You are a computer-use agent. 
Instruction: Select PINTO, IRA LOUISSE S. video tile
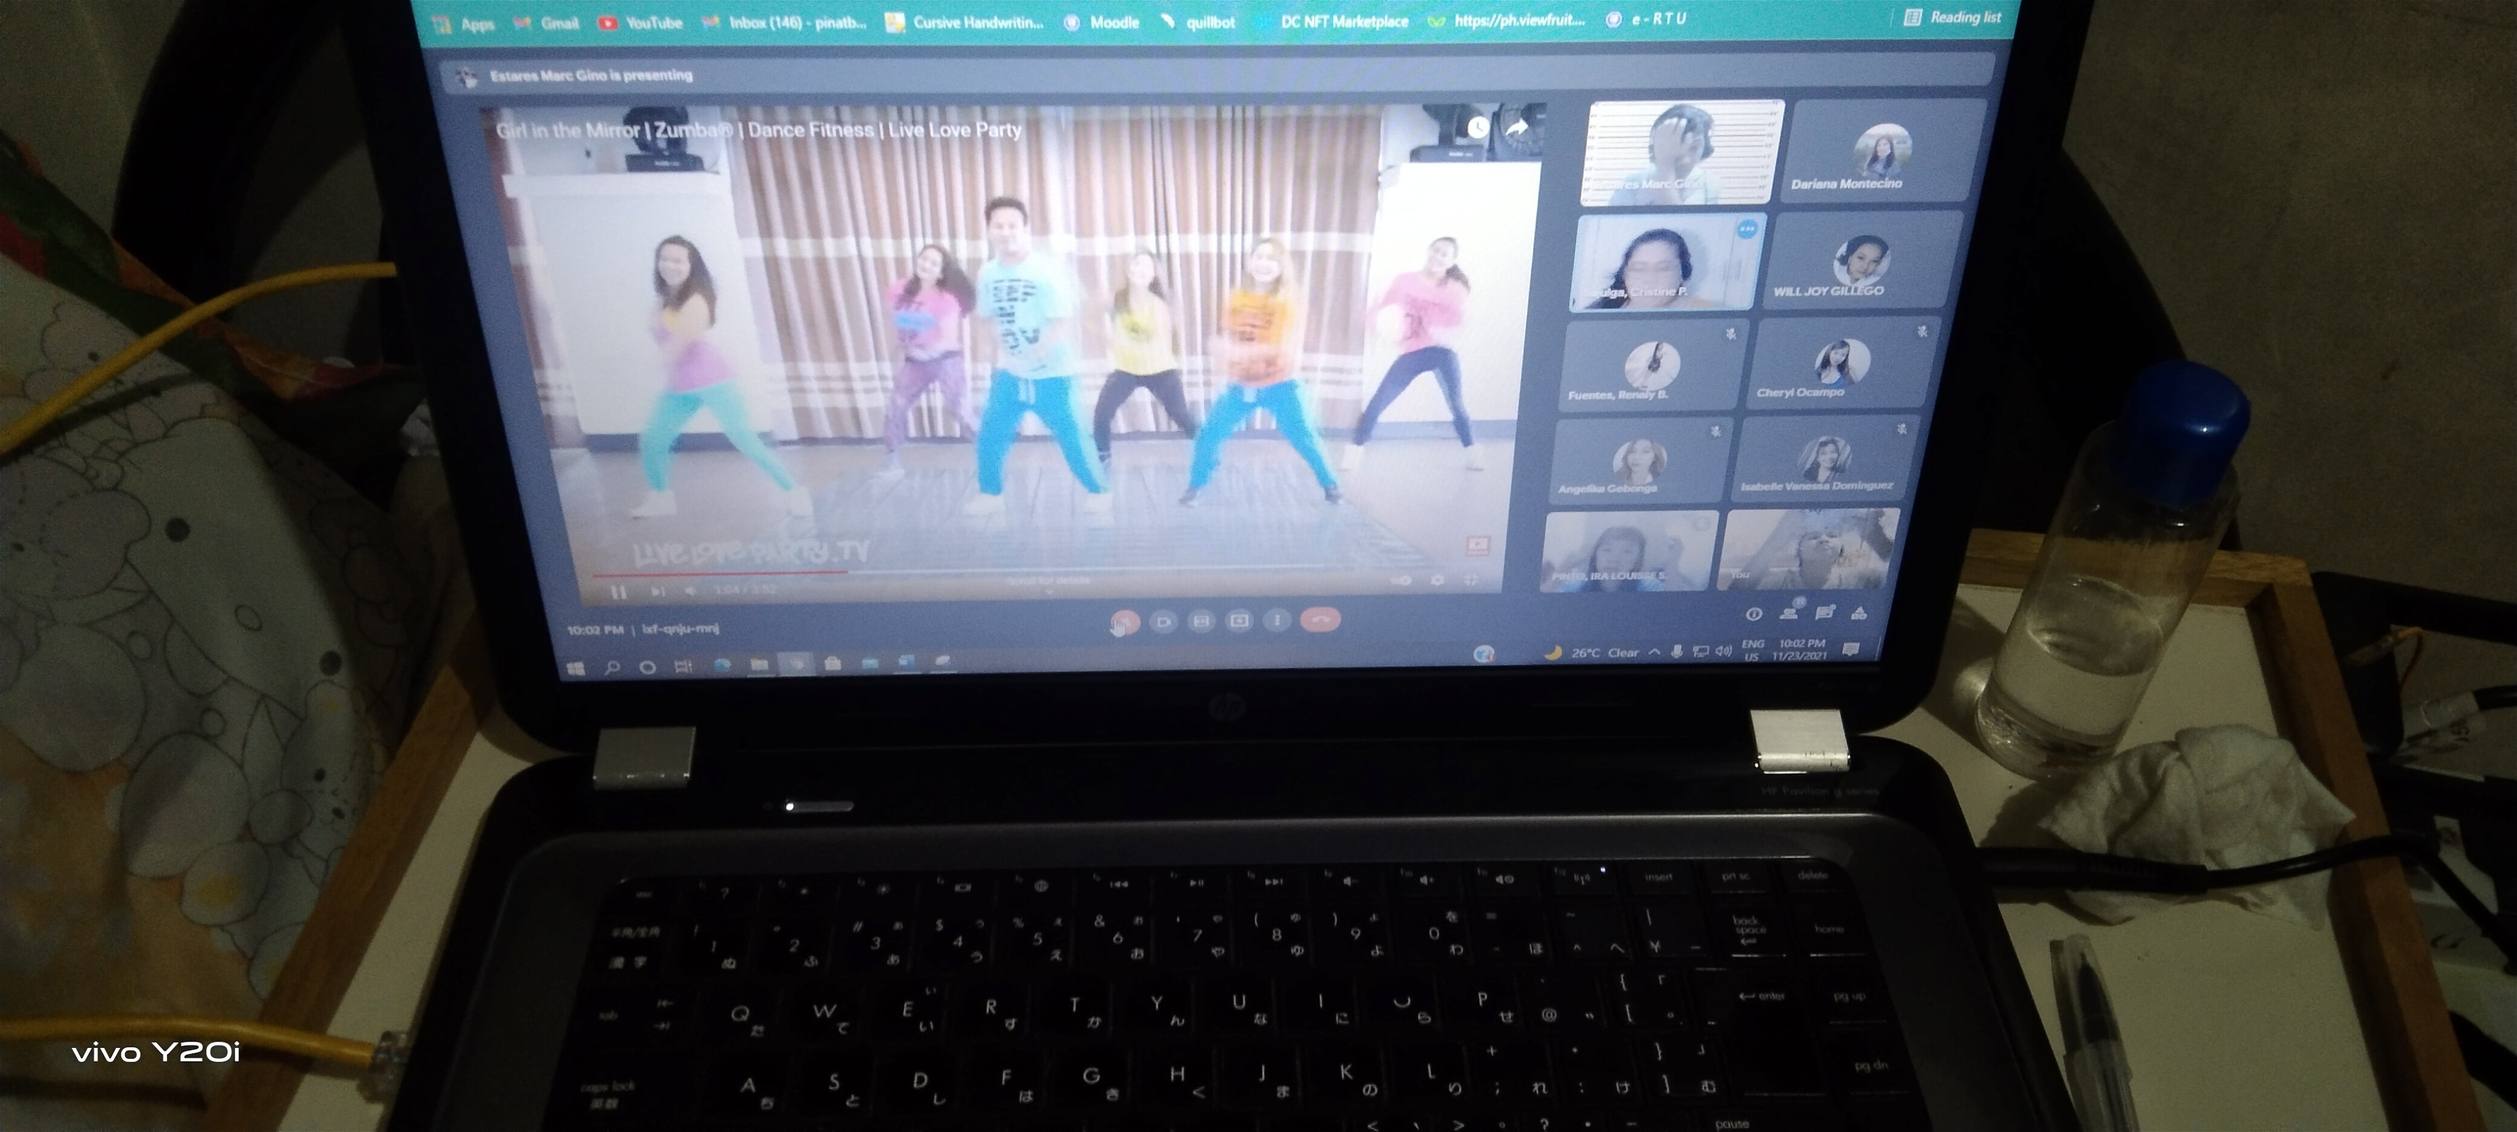(1630, 552)
